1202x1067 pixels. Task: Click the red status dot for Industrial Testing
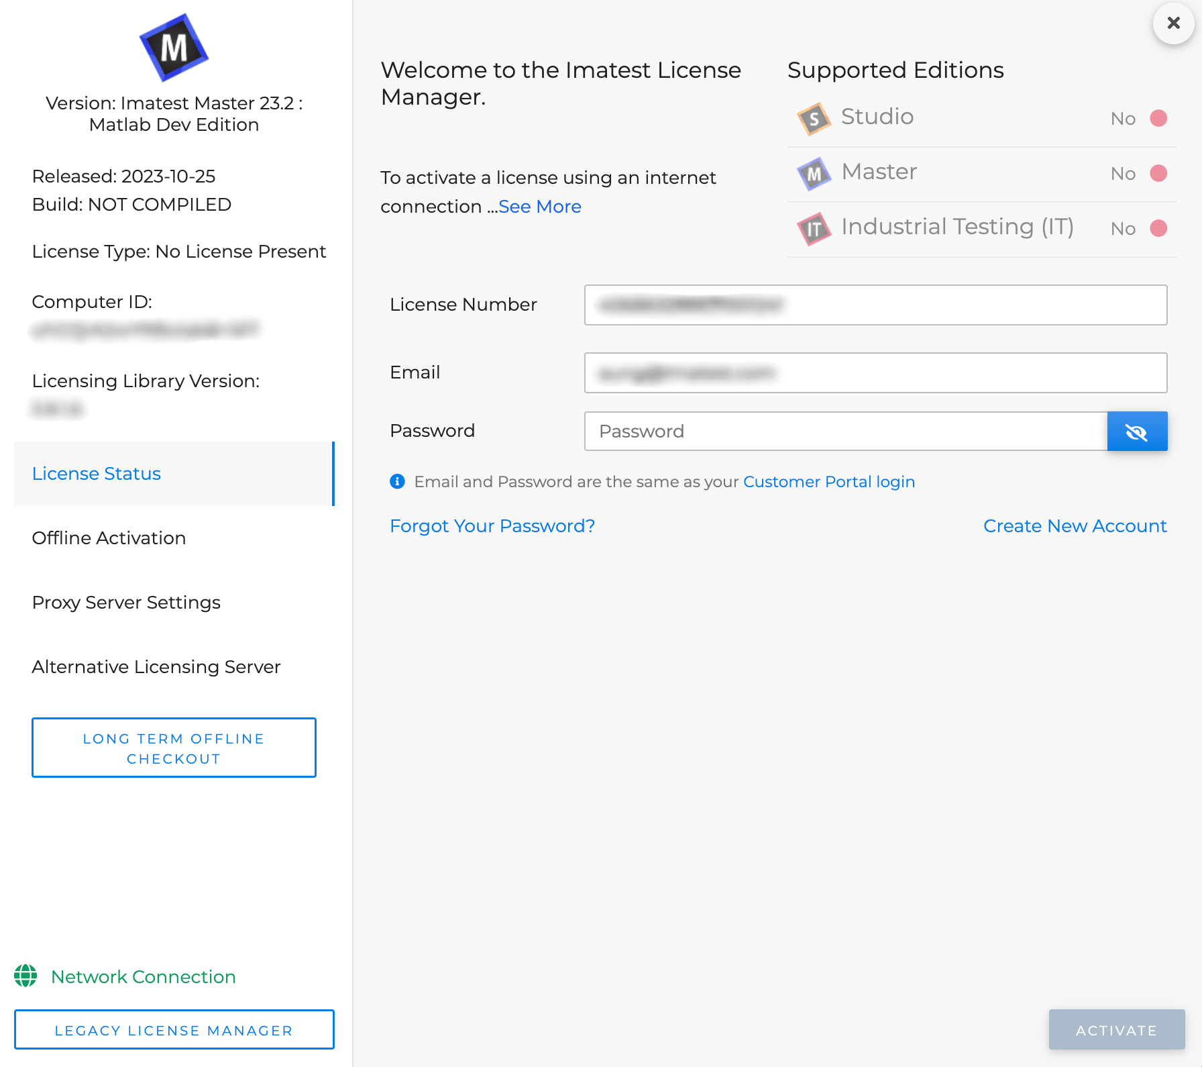pos(1158,228)
